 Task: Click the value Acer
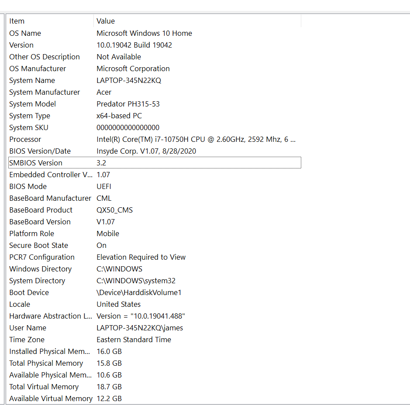[x=104, y=92]
